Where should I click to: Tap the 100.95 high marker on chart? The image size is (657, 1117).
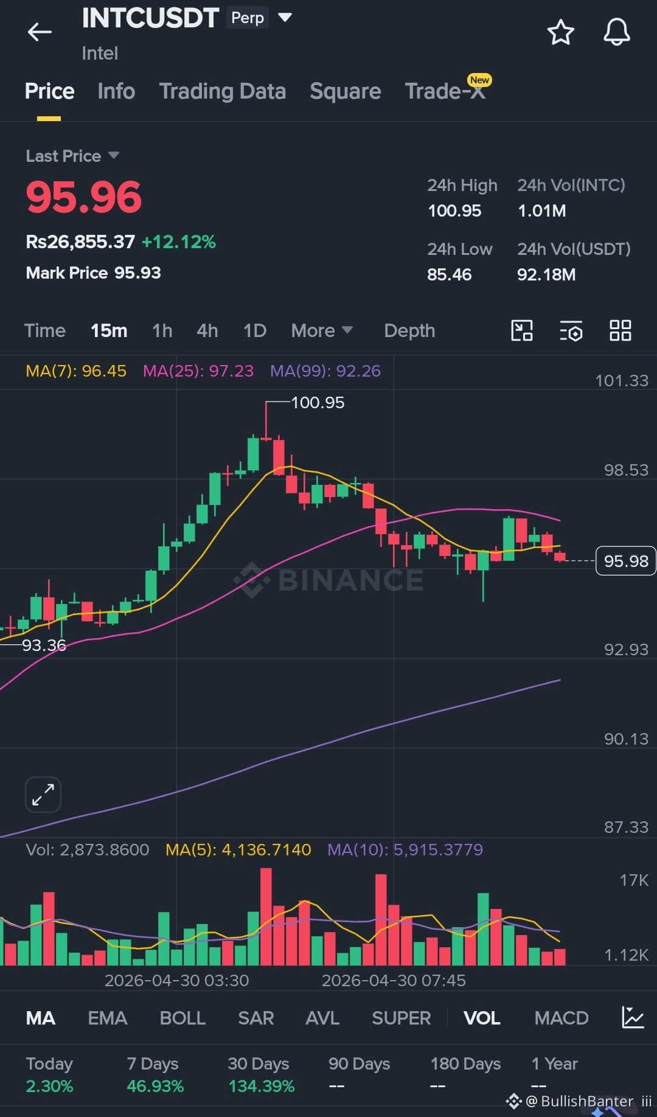318,403
